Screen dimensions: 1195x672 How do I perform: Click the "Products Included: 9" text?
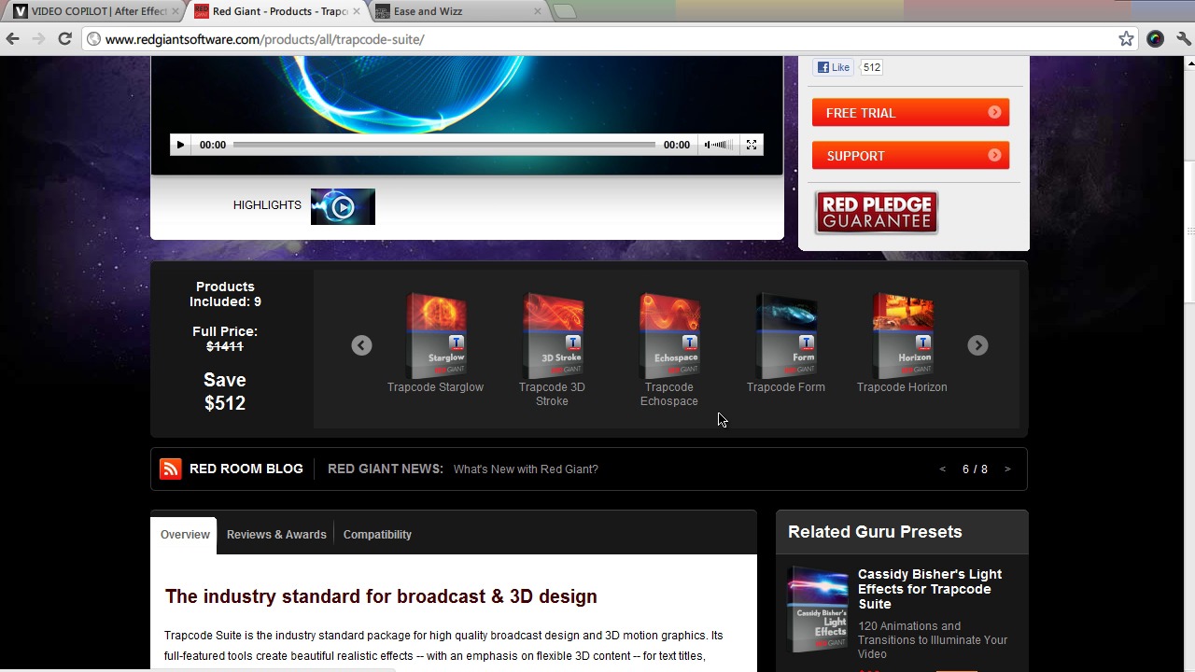pyautogui.click(x=225, y=294)
